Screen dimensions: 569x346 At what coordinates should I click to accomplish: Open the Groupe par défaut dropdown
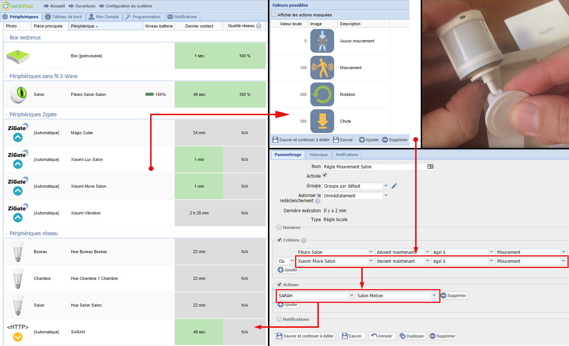(386, 186)
